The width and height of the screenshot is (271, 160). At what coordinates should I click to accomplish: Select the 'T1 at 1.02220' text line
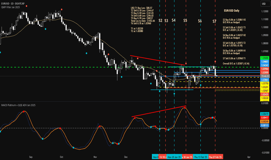[137, 29]
